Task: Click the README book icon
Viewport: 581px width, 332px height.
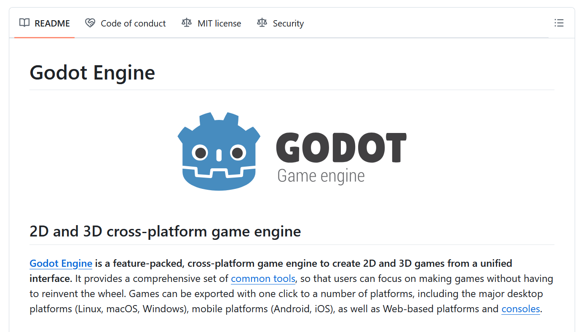Action: pyautogui.click(x=24, y=23)
